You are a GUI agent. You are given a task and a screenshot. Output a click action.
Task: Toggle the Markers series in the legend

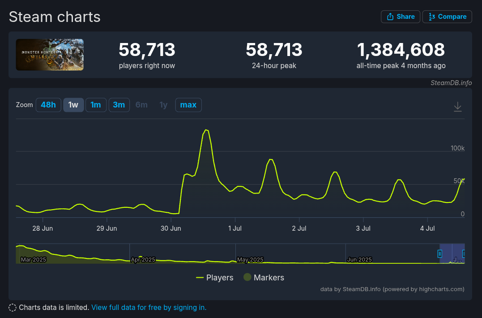point(264,278)
